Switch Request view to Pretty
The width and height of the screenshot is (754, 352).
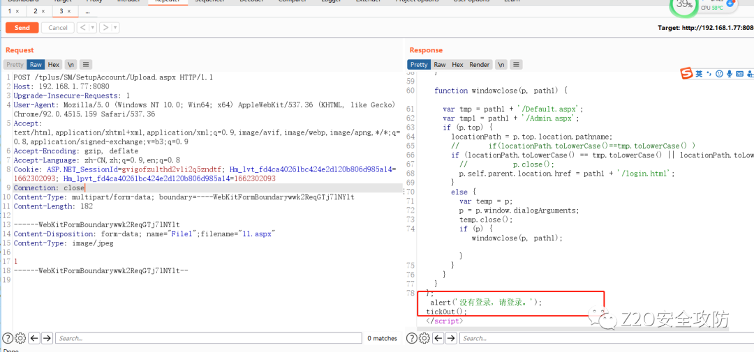click(x=15, y=64)
